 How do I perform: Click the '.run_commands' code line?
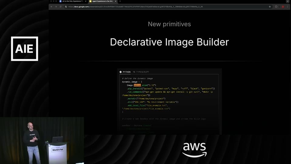tap(170, 92)
